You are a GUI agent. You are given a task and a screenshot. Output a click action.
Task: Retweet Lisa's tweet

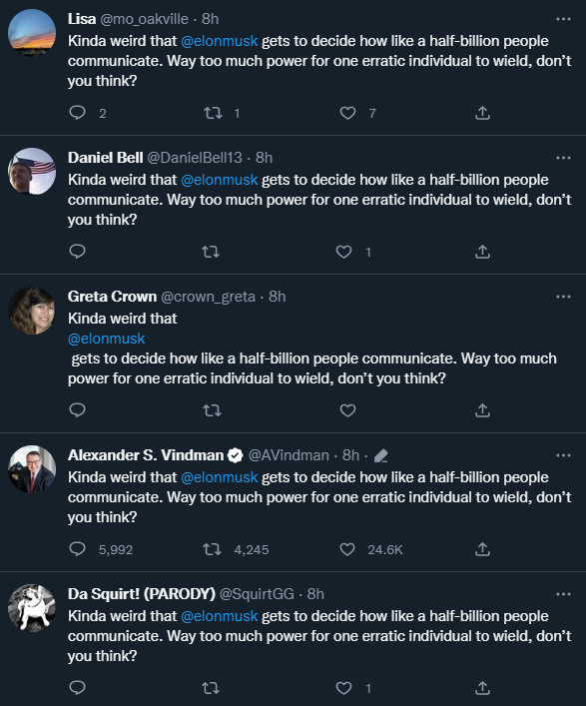[213, 113]
